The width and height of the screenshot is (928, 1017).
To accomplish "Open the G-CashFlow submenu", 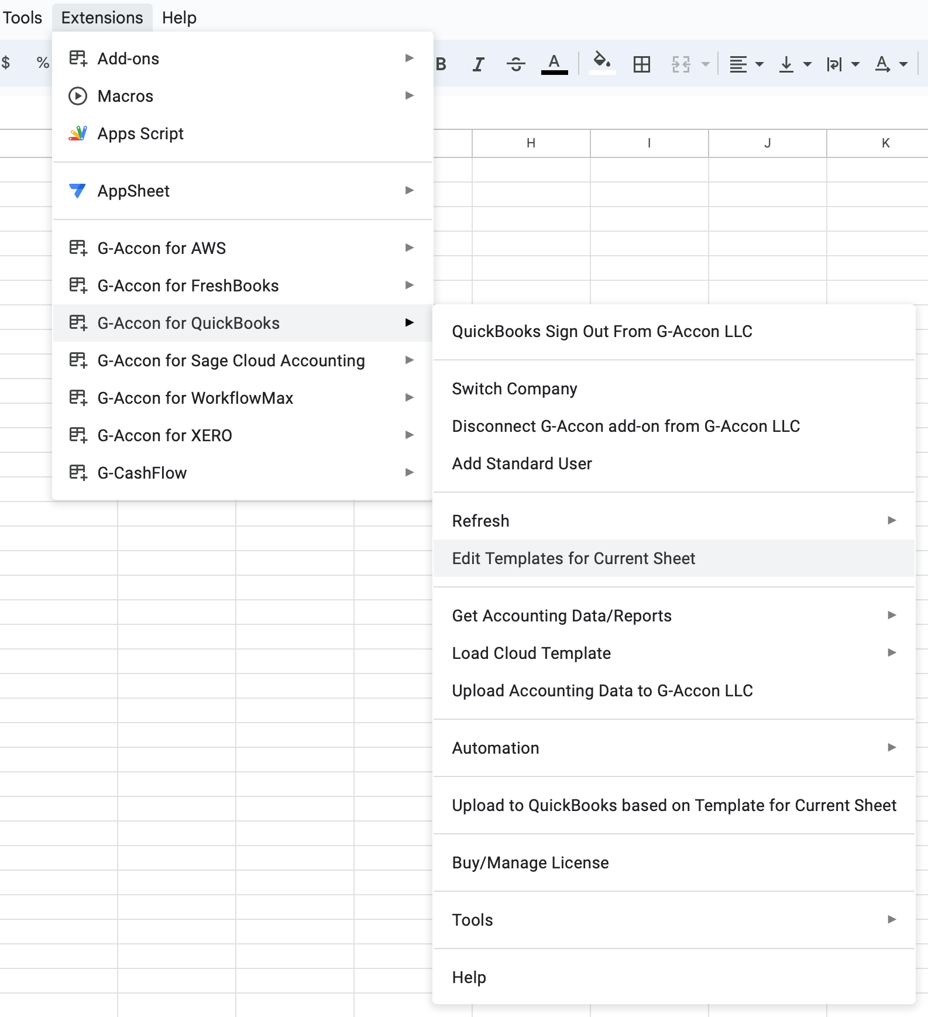I will pyautogui.click(x=242, y=473).
